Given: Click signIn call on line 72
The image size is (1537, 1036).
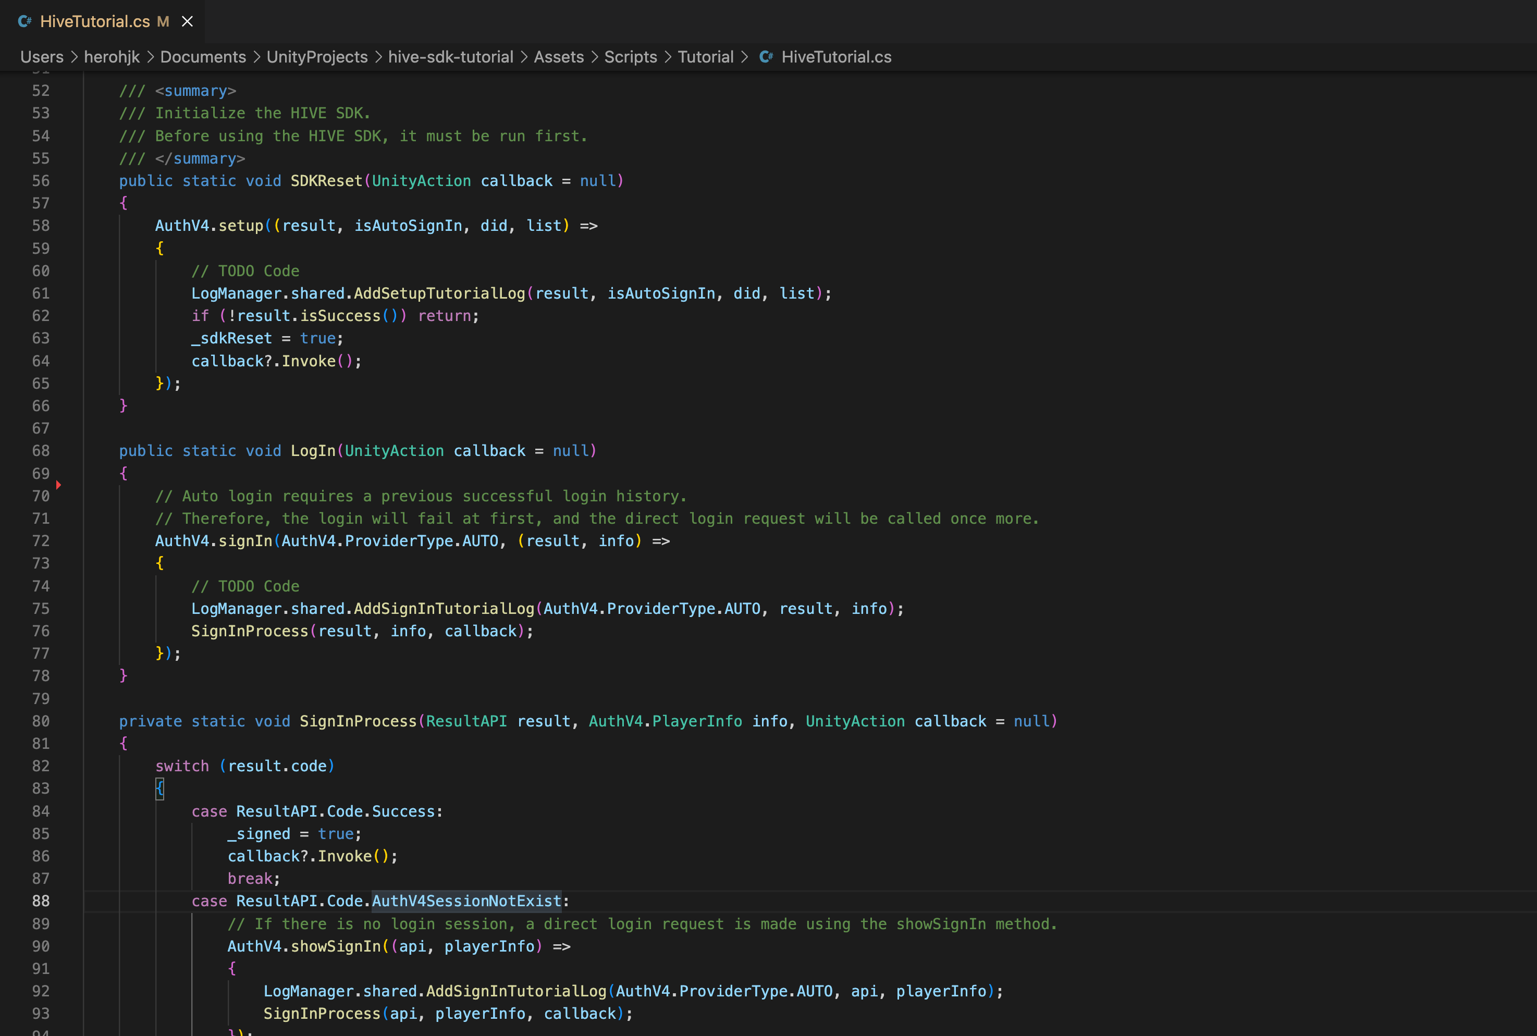Looking at the screenshot, I should [245, 541].
